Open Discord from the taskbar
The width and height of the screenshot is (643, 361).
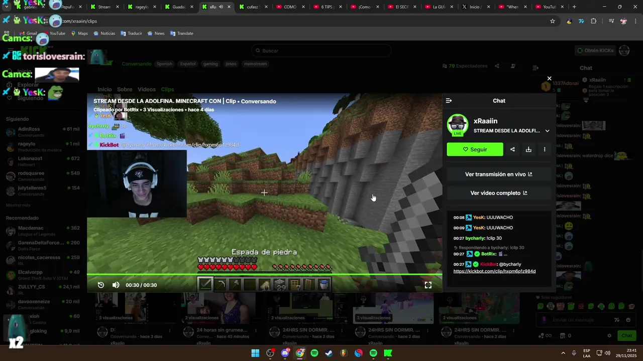coord(285,353)
